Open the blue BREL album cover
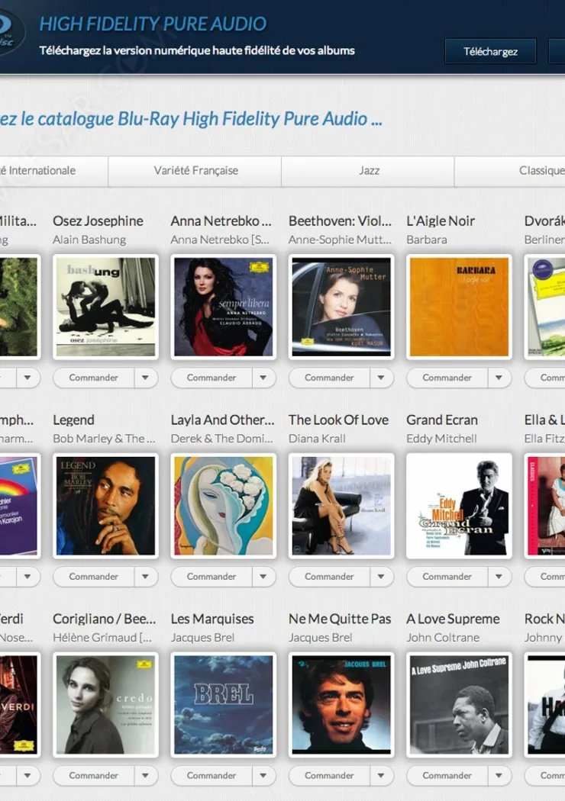 click(x=224, y=705)
